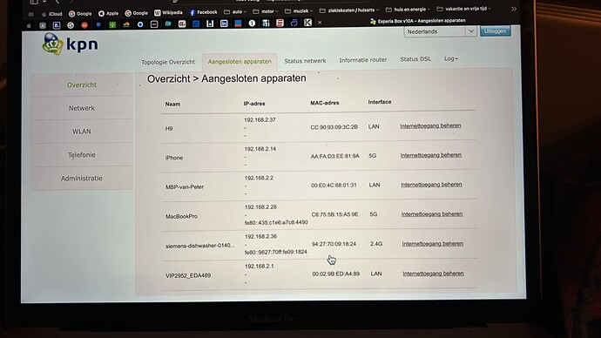This screenshot has height=338, width=601.
Task: Click the MAC-adres column header
Action: [x=324, y=103]
